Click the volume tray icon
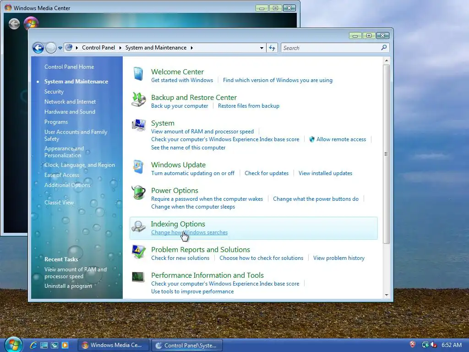 point(433,345)
